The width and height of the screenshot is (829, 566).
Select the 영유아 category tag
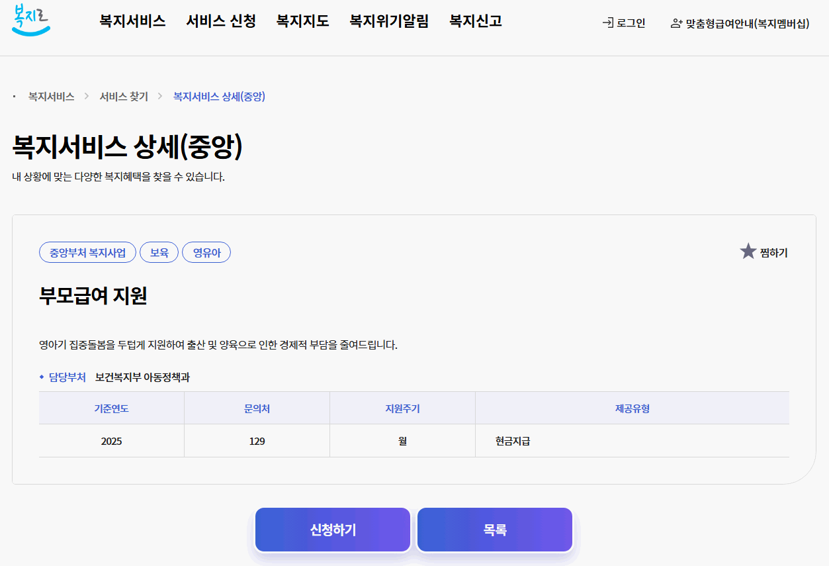tap(206, 252)
